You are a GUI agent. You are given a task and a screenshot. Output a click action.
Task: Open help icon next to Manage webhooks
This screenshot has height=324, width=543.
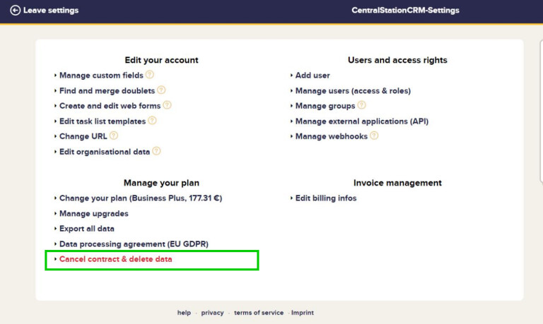374,136
